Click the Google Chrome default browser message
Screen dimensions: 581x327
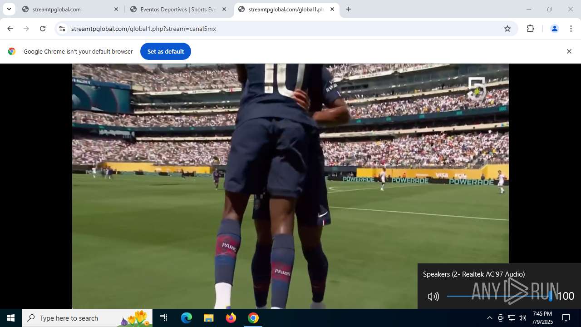[x=78, y=51]
